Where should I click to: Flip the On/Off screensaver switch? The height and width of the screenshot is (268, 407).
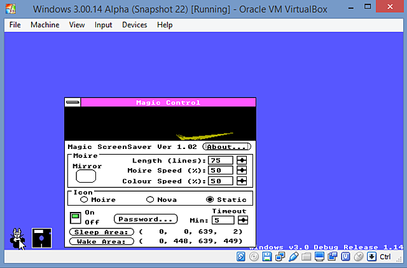pos(75,218)
